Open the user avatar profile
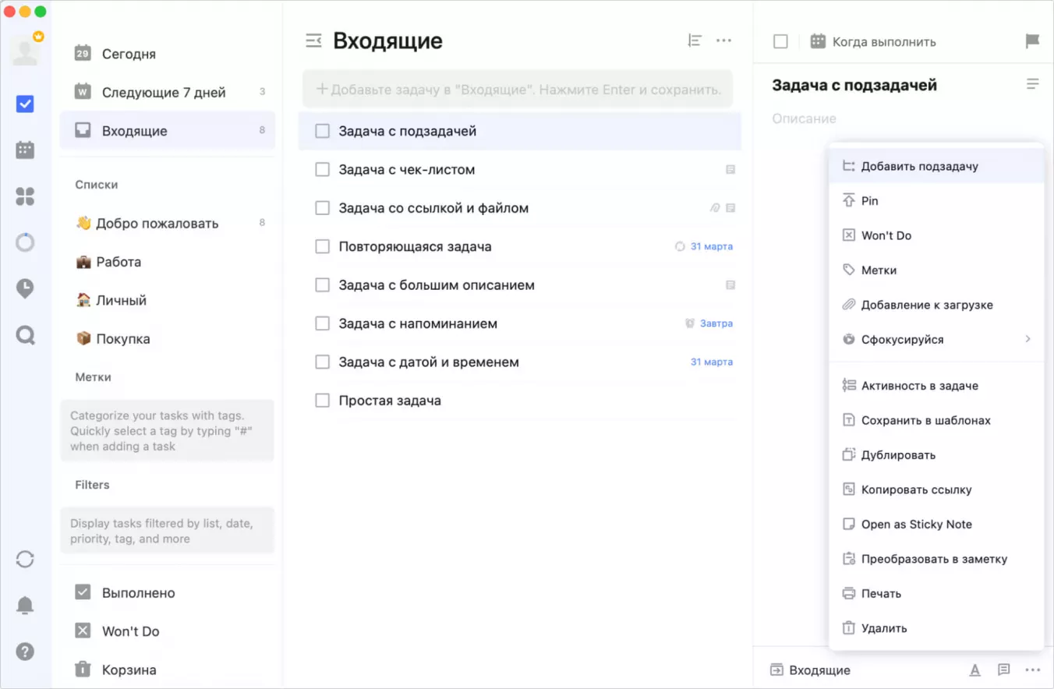1054x689 pixels. click(x=26, y=50)
